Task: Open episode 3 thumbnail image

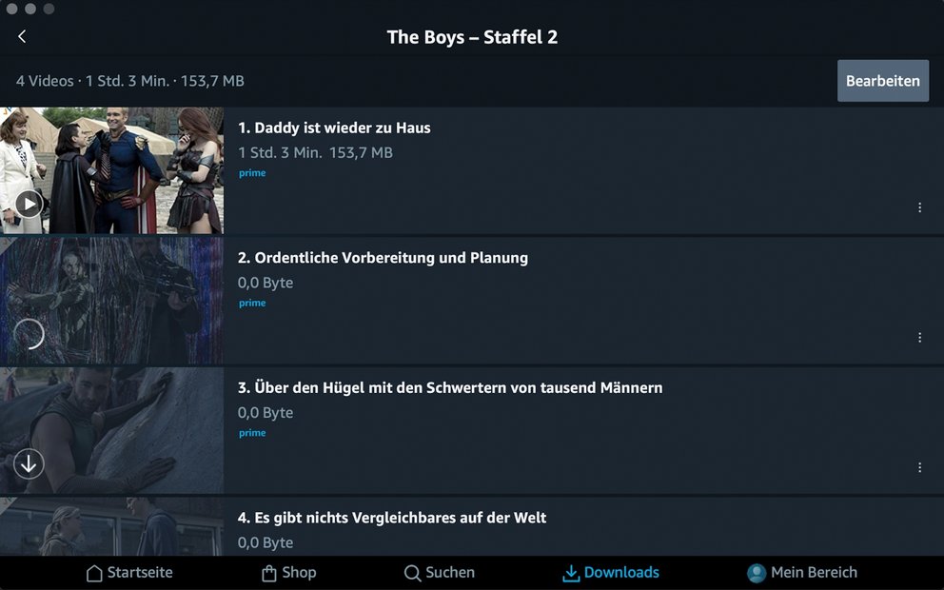Action: [x=111, y=430]
